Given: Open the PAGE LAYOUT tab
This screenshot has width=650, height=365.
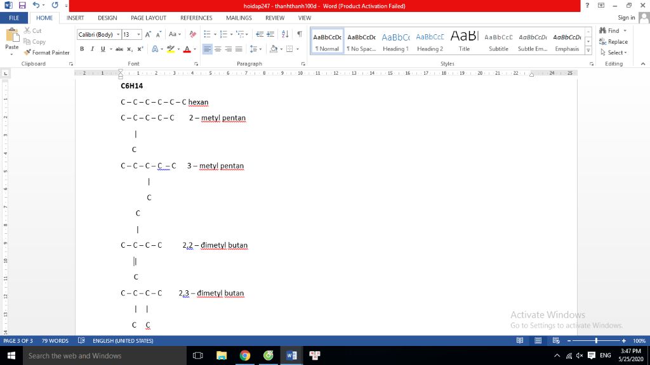Looking at the screenshot, I should click(149, 18).
